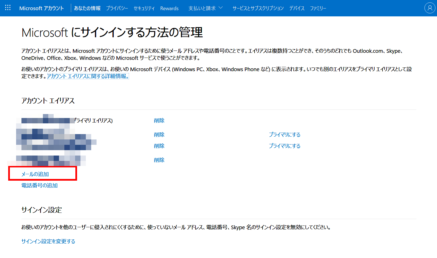Screen dimensions: 437x258
Task: Open the app launcher waffle icon
Action: point(8,8)
